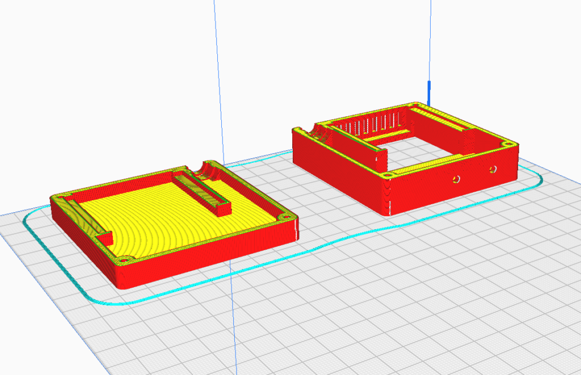Screen dimensions: 581x375
Task: Click an empty build plate grid square
Action: point(340,318)
